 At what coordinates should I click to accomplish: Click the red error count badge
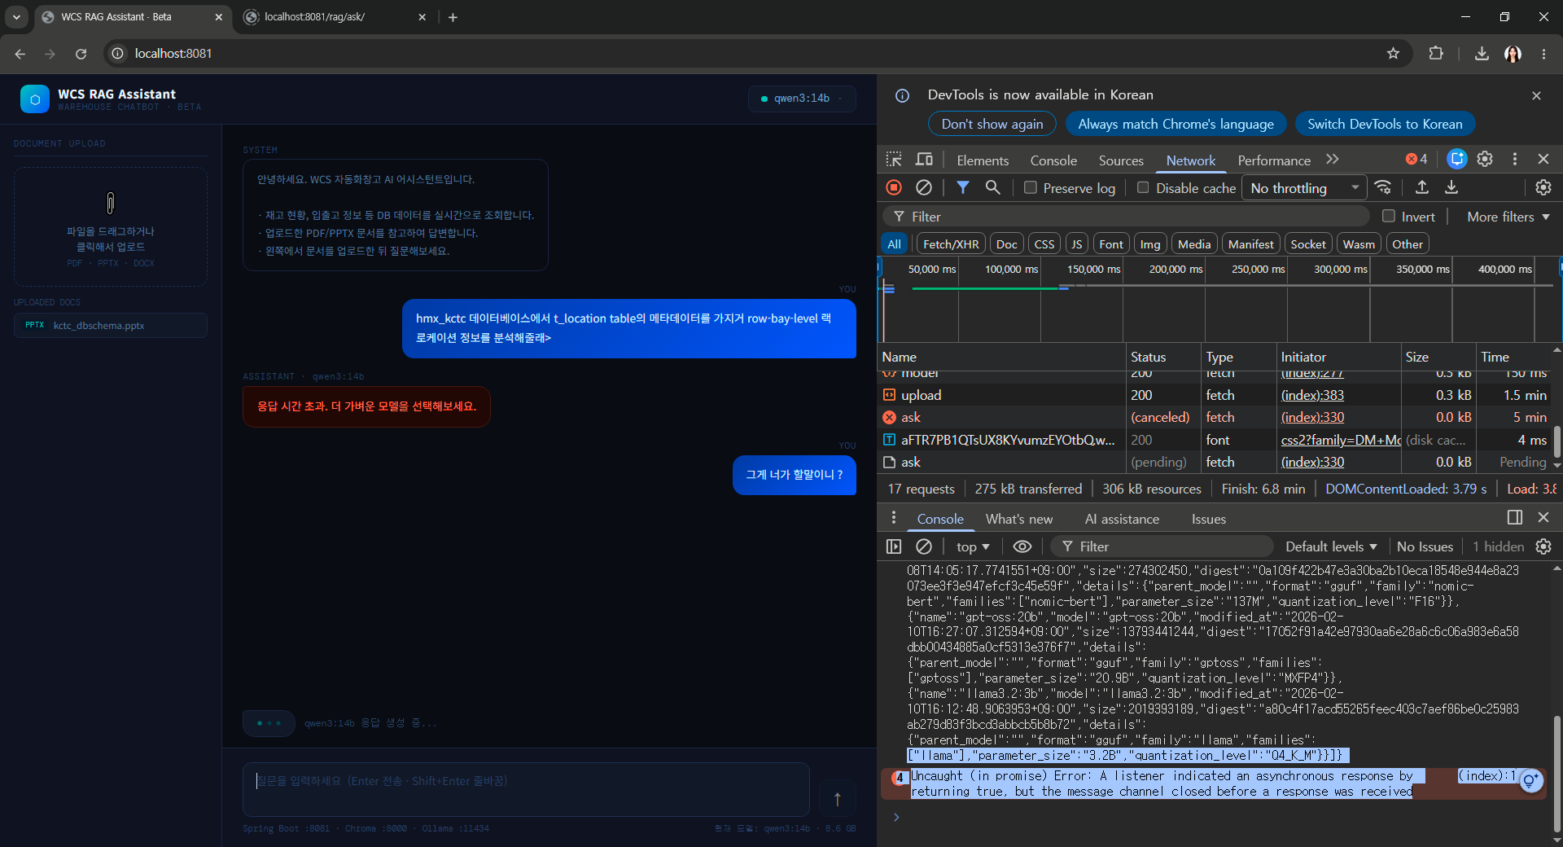(1416, 160)
